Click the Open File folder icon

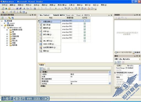pos(9,9)
